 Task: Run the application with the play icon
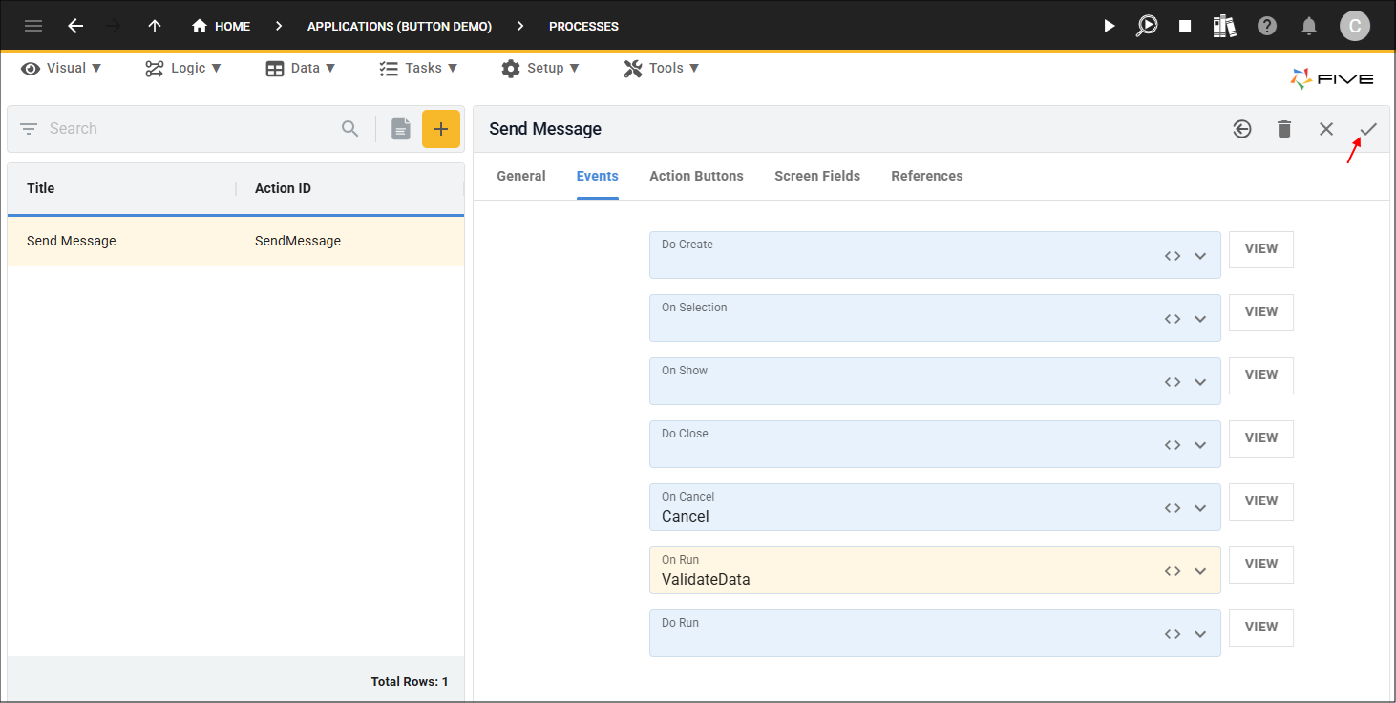1109,26
